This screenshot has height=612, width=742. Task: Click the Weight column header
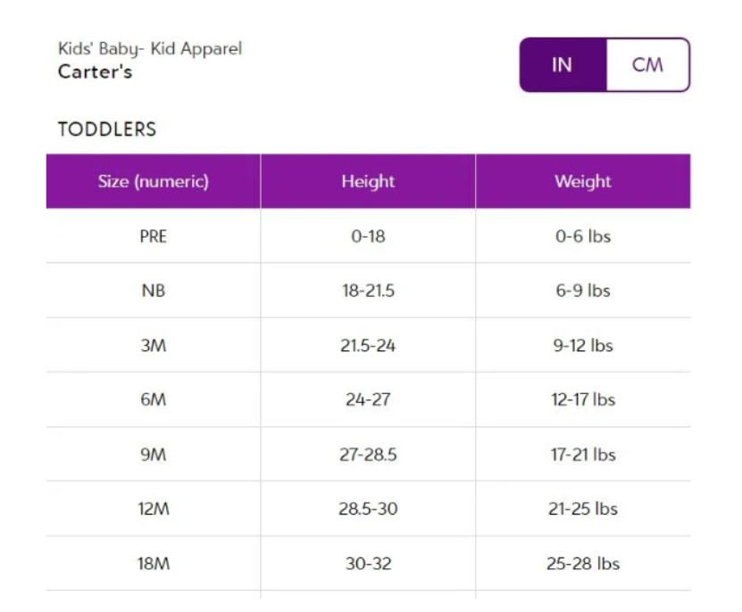coord(583,181)
